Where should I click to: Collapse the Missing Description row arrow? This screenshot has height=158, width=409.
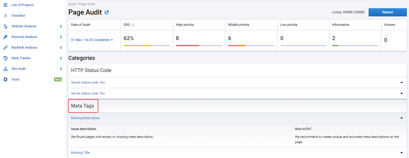[x=401, y=118]
